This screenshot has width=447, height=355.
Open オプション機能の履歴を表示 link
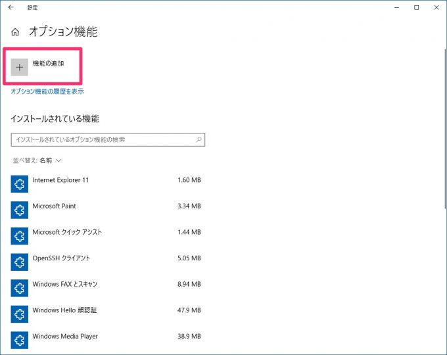click(47, 91)
